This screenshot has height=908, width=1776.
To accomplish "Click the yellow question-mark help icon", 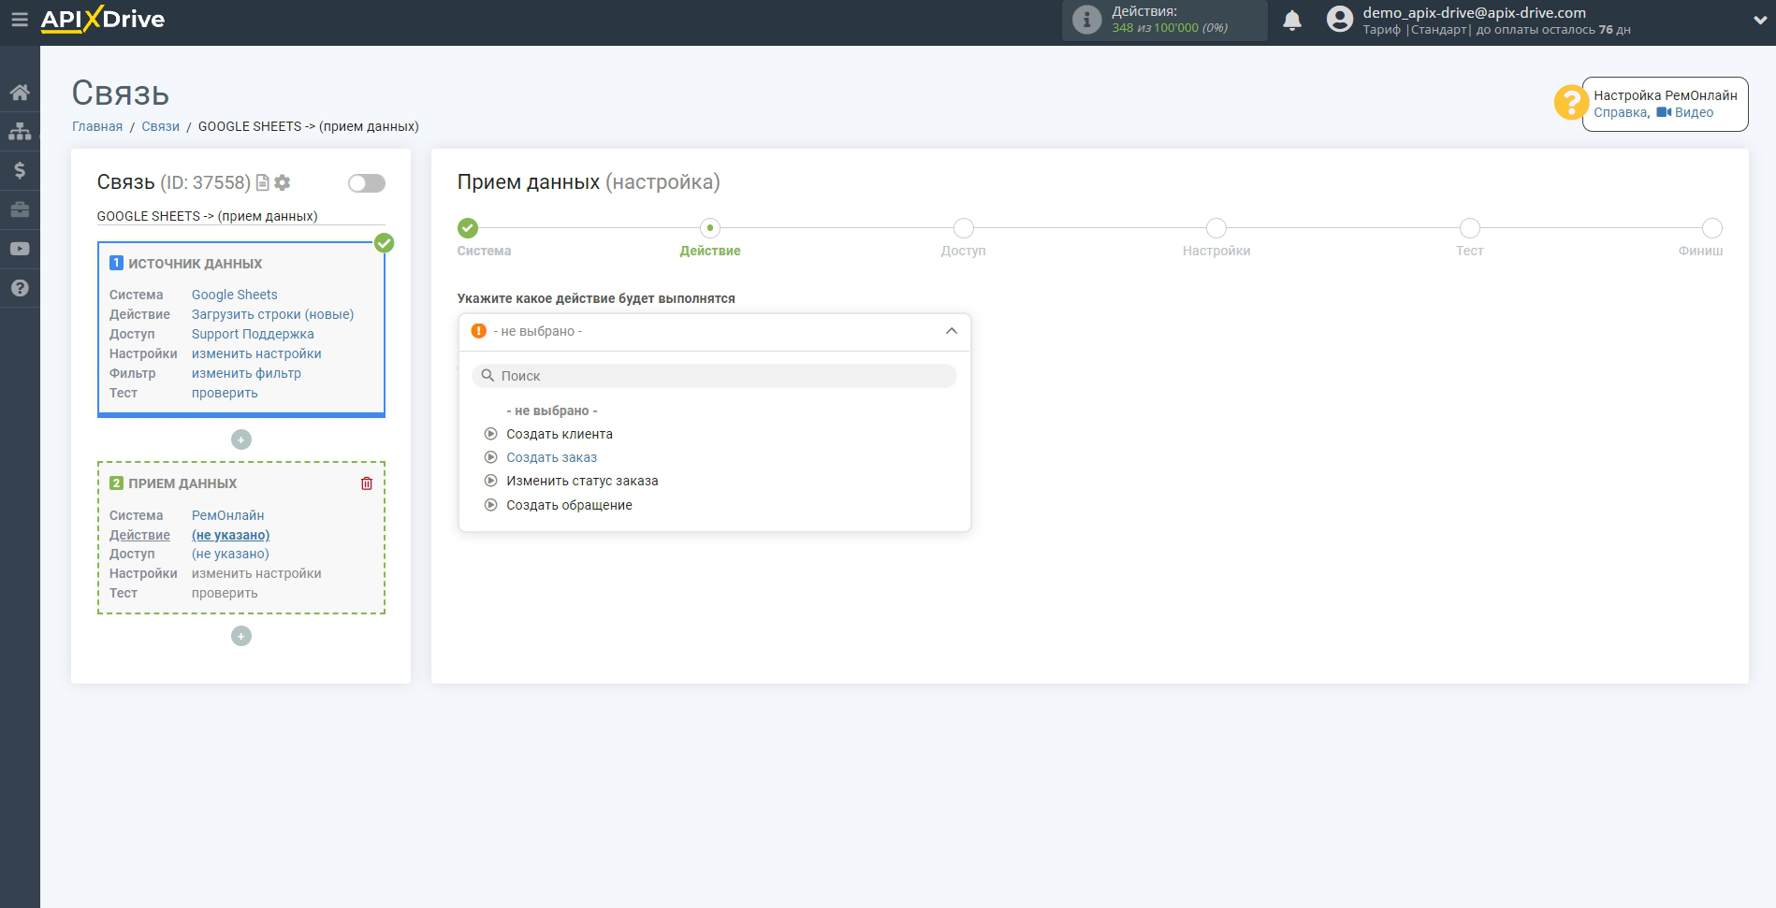I will tap(1571, 102).
